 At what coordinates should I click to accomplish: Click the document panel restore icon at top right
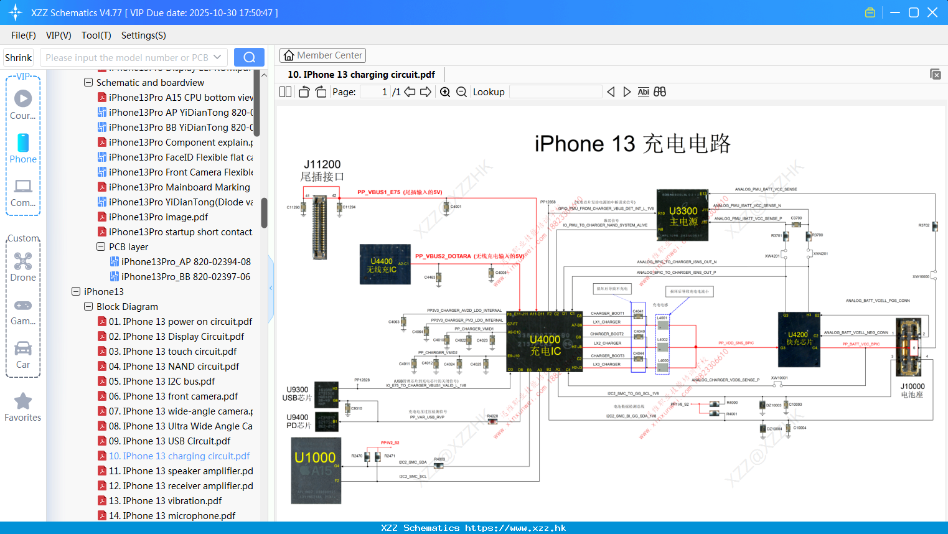(x=936, y=74)
